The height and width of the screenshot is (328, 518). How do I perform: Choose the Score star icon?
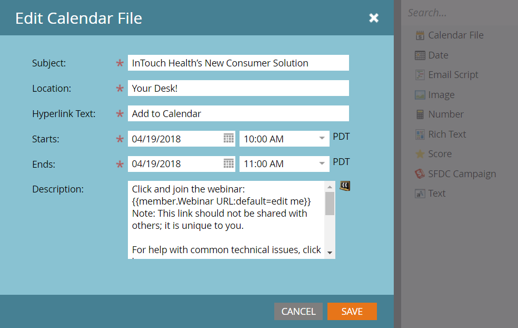(420, 154)
